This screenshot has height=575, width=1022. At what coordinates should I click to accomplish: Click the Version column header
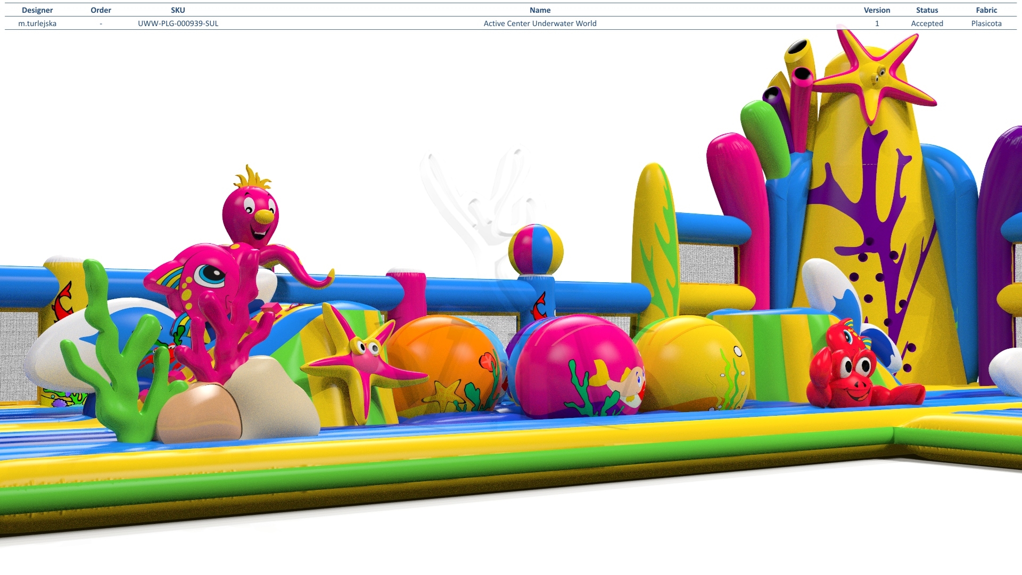click(877, 10)
